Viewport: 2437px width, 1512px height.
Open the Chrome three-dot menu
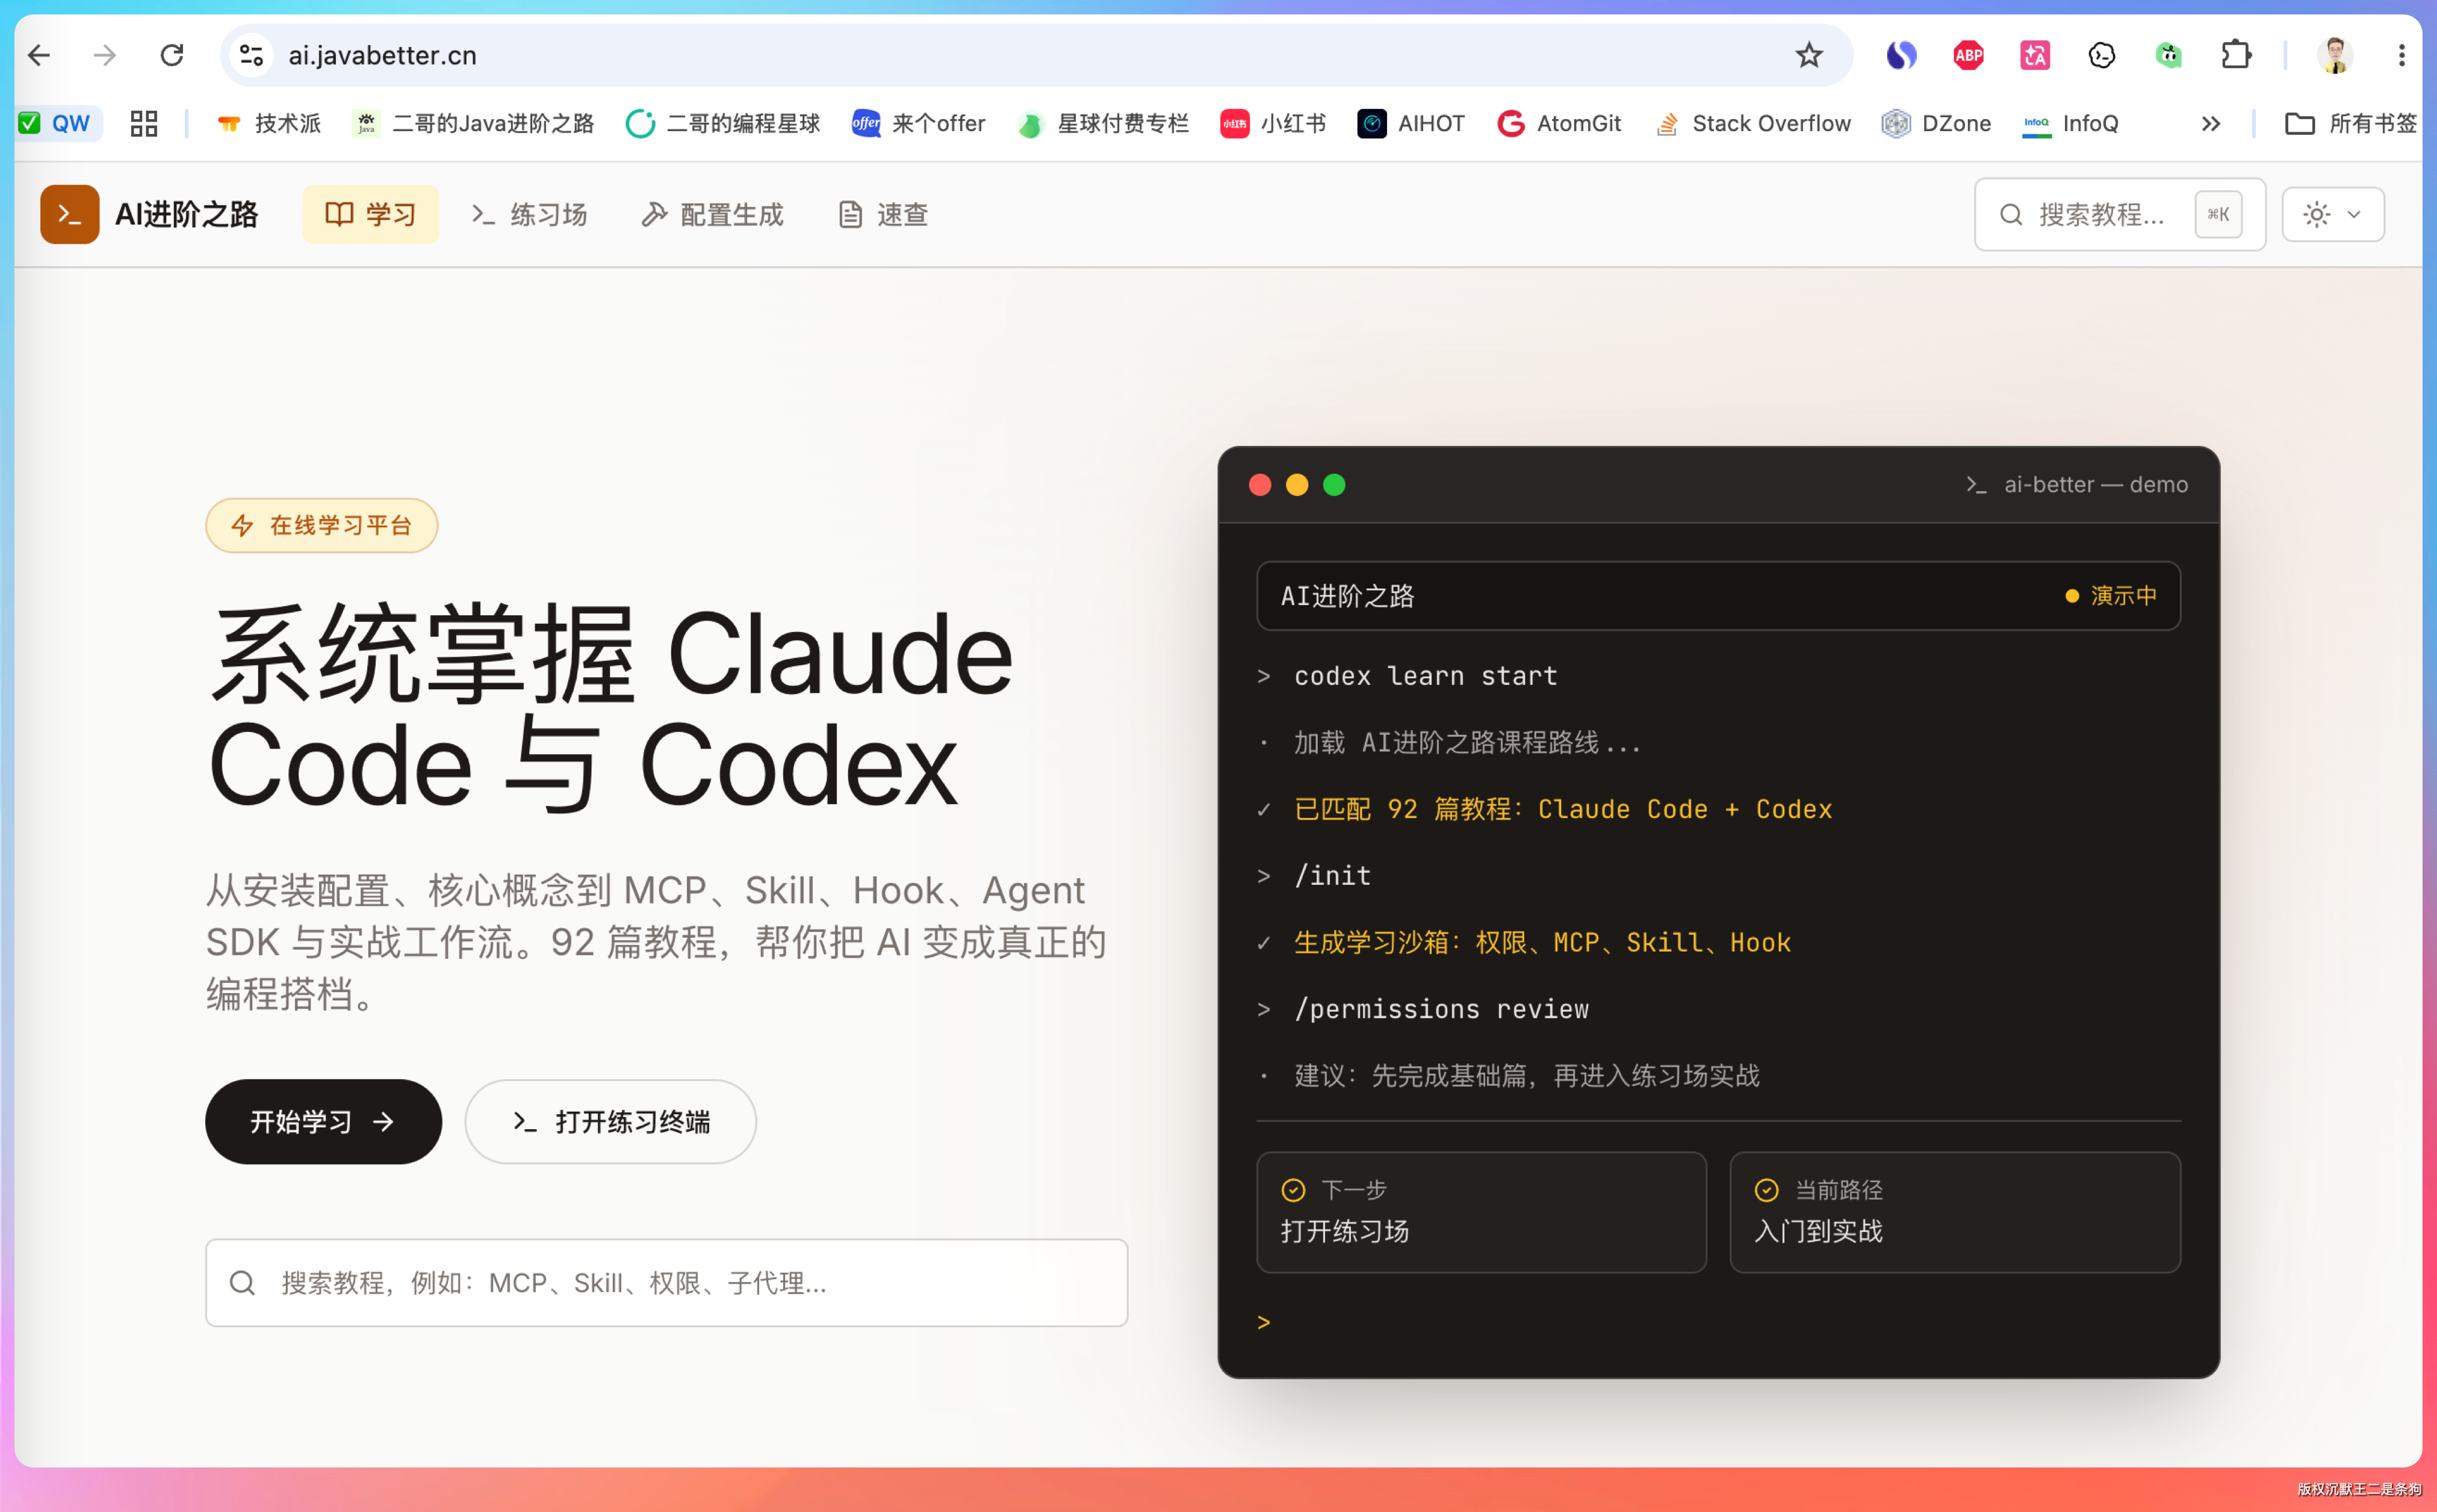point(2401,55)
